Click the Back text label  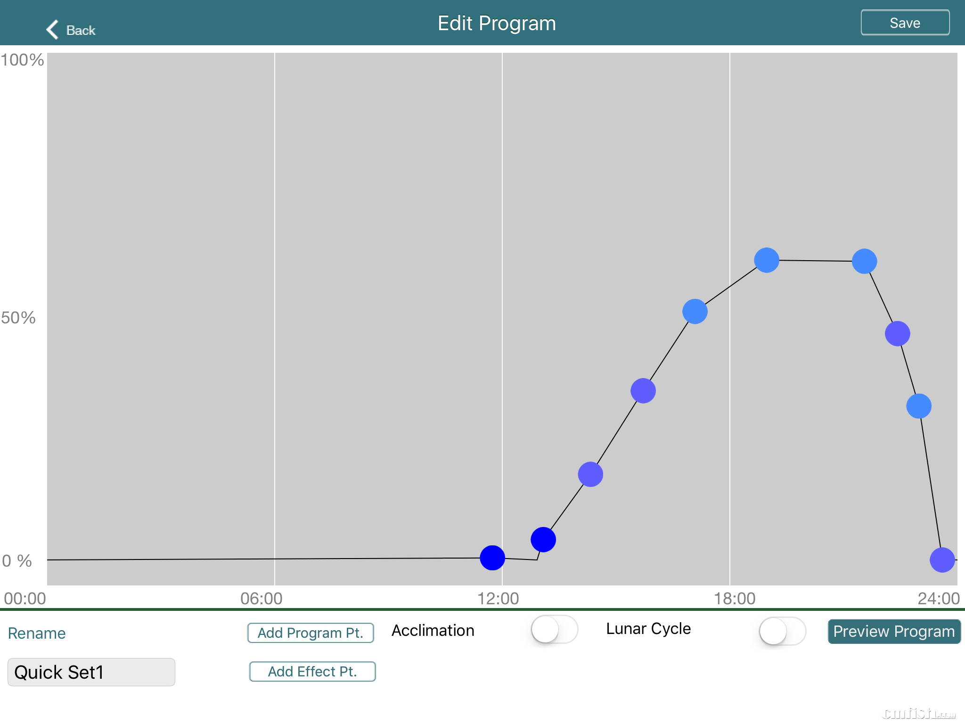81,31
